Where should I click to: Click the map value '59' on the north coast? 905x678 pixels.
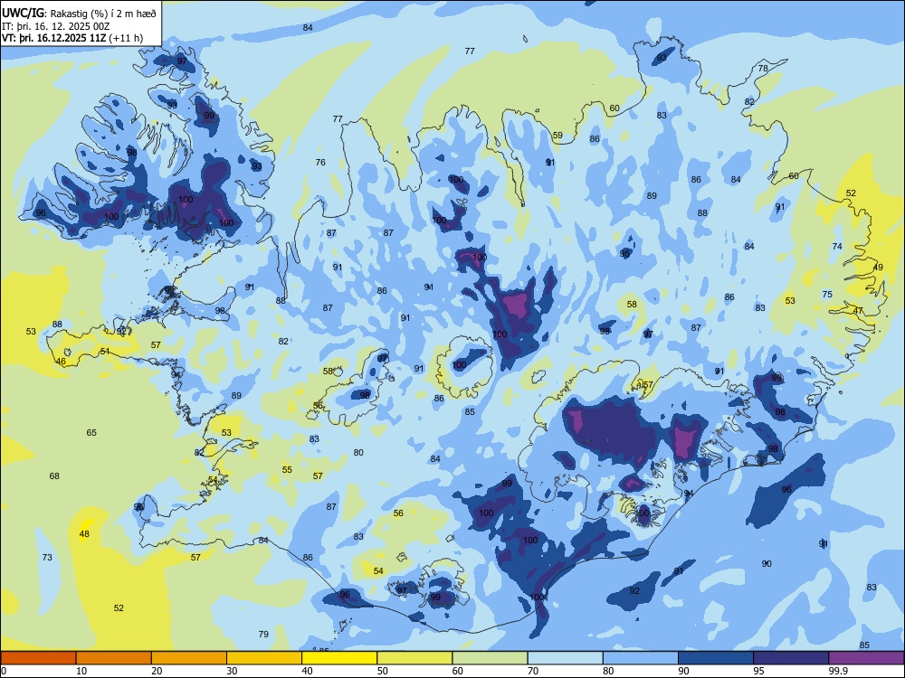(557, 136)
